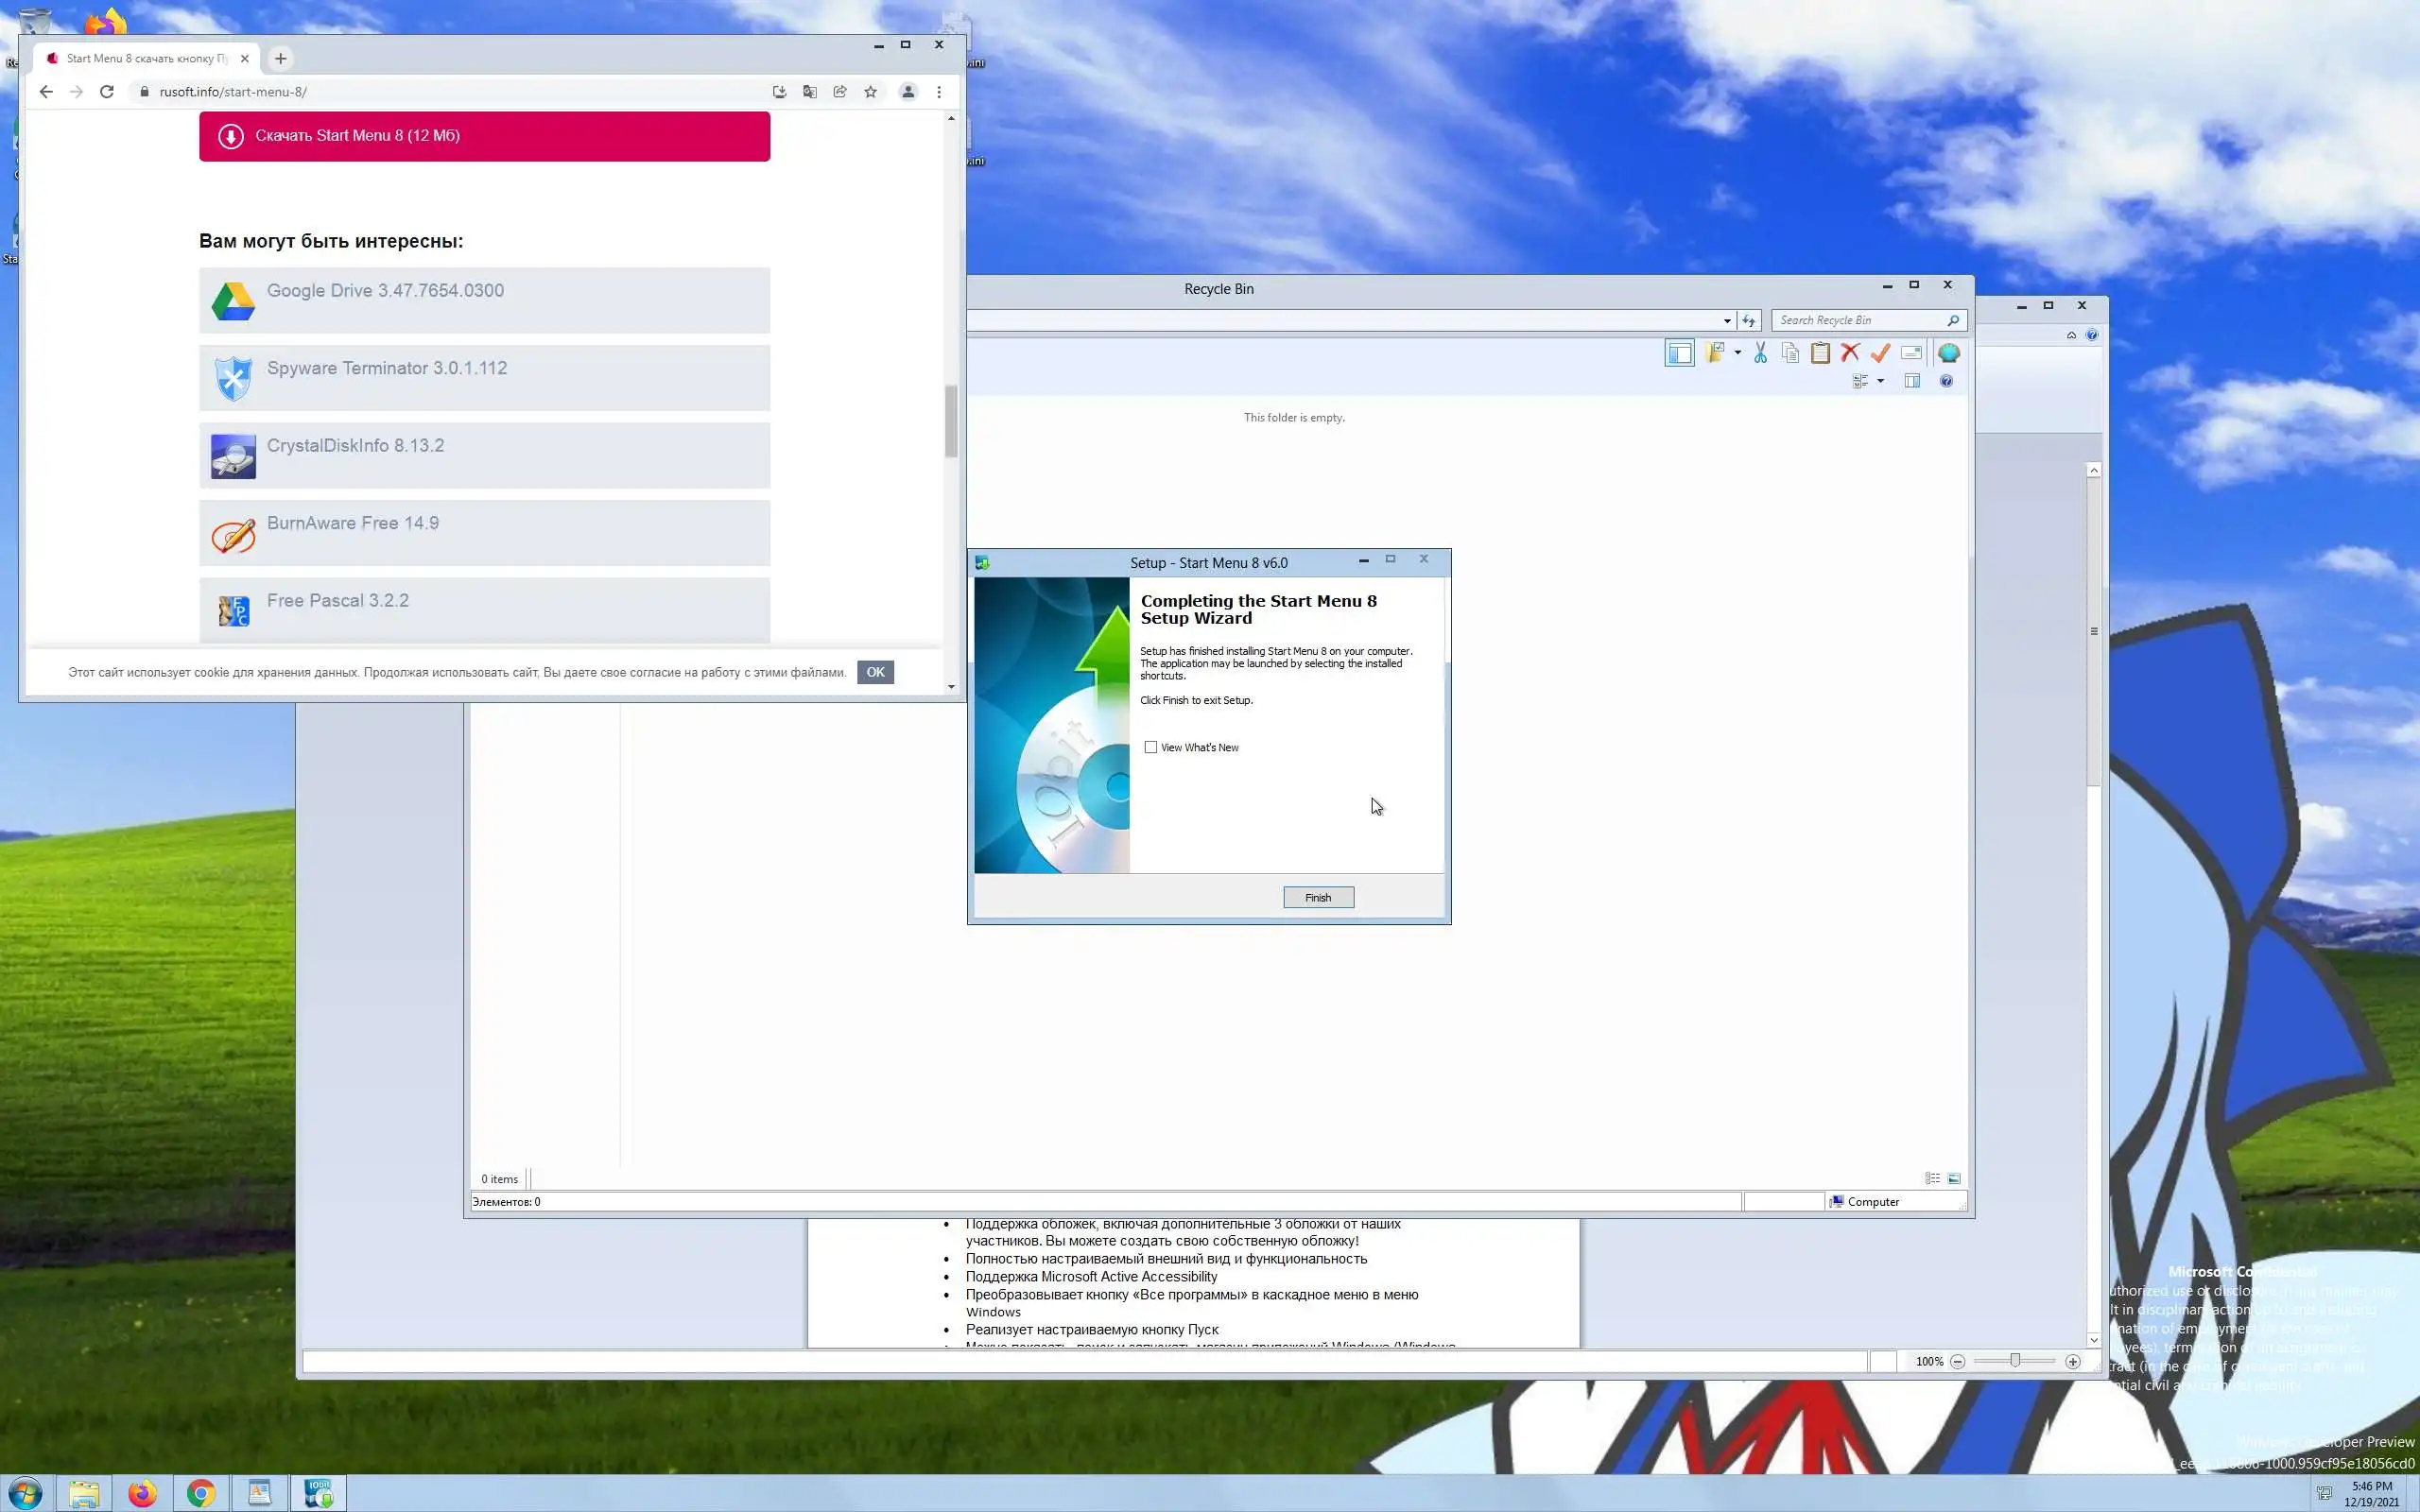Open the view options dropdown arrow
This screenshot has height=1512, width=2420.
pos(1880,381)
